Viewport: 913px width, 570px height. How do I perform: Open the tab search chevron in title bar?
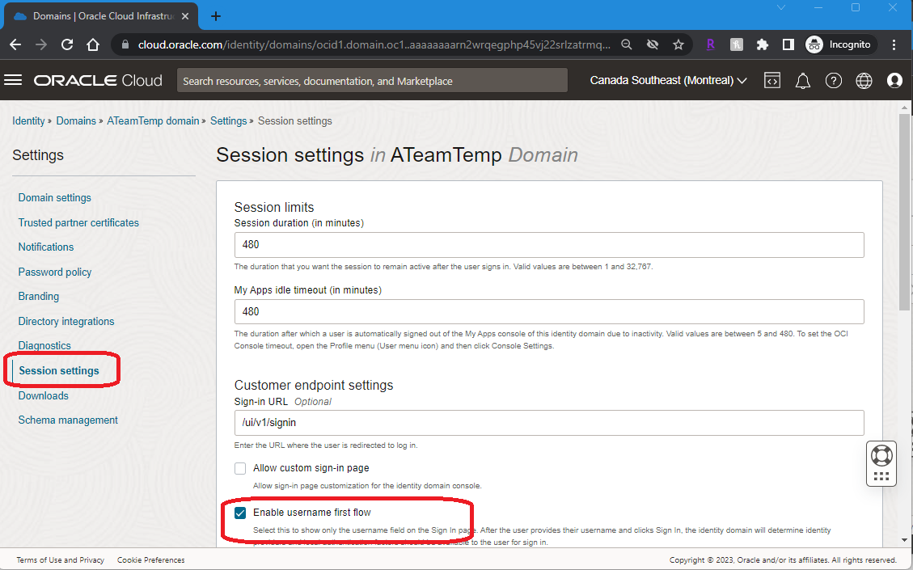click(x=781, y=7)
